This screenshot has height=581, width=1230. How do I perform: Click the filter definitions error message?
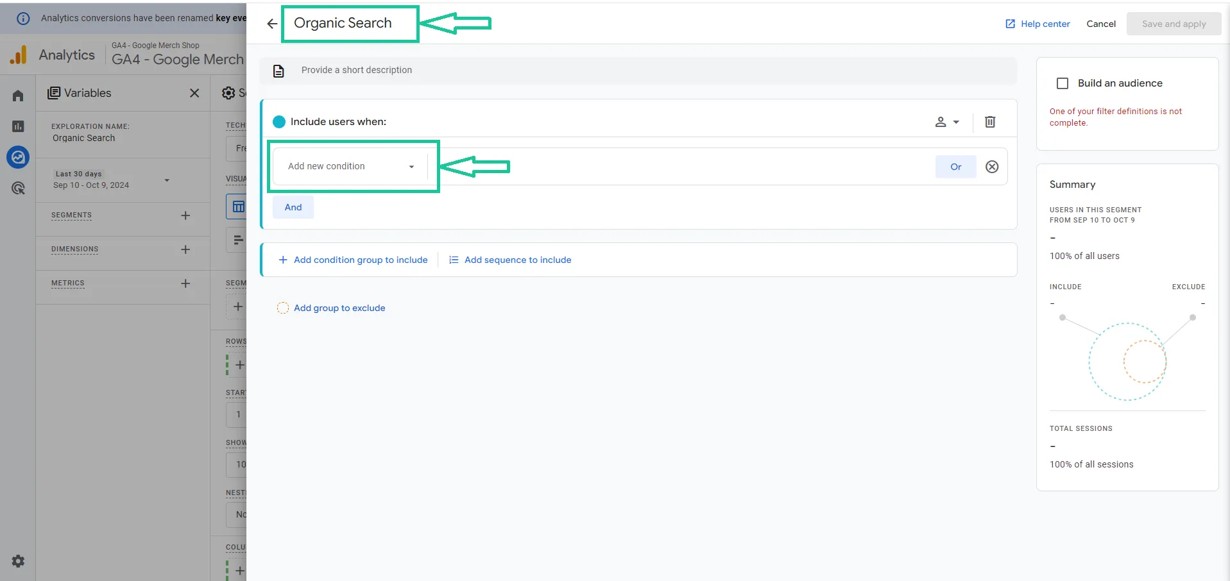(x=1116, y=117)
